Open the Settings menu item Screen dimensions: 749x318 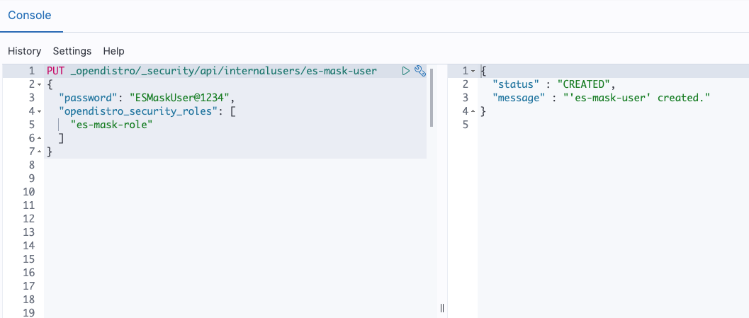pyautogui.click(x=72, y=51)
